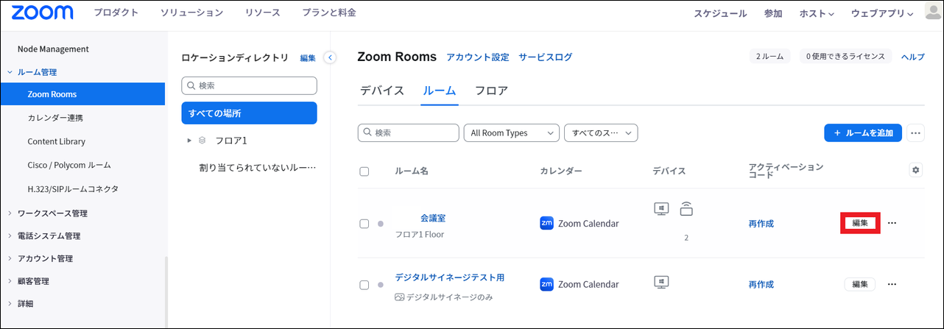Image resolution: width=944 pixels, height=329 pixels.
Task: Click 編集 button for デジタルサイネージテスト用
Action: tap(860, 284)
